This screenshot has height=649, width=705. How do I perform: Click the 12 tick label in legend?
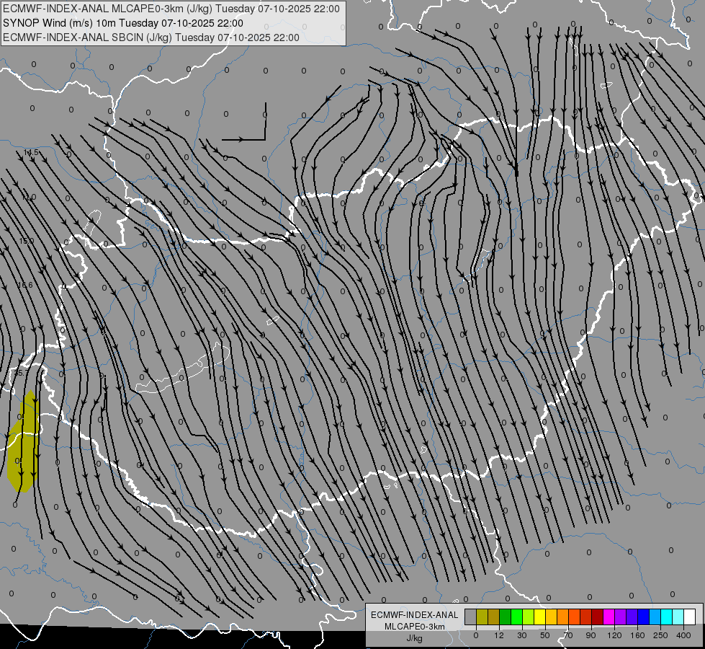tap(499, 635)
